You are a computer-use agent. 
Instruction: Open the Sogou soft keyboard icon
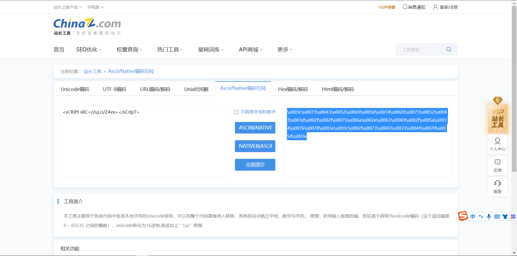(497, 216)
